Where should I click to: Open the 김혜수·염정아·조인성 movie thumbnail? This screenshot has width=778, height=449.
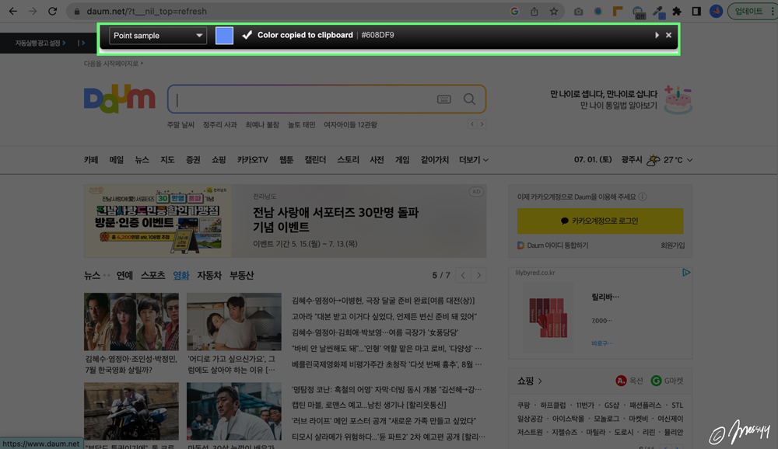131,322
